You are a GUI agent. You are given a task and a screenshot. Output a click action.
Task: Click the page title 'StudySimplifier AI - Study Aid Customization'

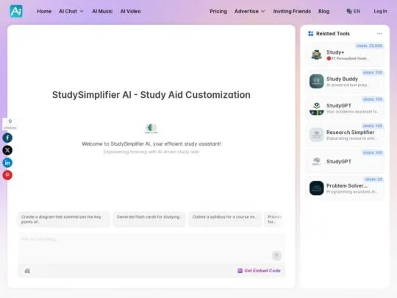coord(151,95)
